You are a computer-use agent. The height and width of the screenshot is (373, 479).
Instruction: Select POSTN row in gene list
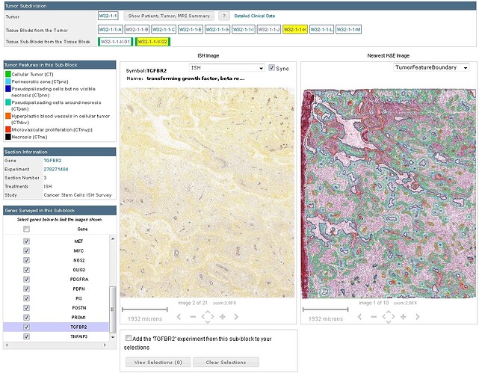[56, 308]
